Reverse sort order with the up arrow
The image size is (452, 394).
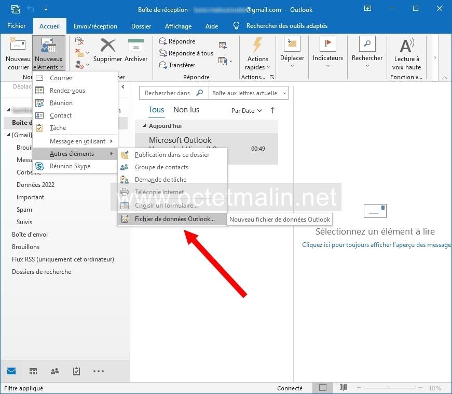click(x=272, y=110)
